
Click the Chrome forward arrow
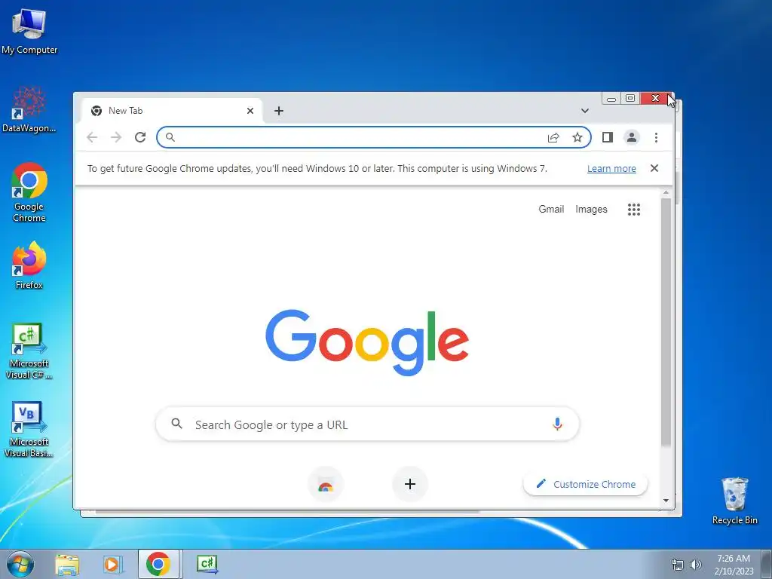[x=116, y=137]
